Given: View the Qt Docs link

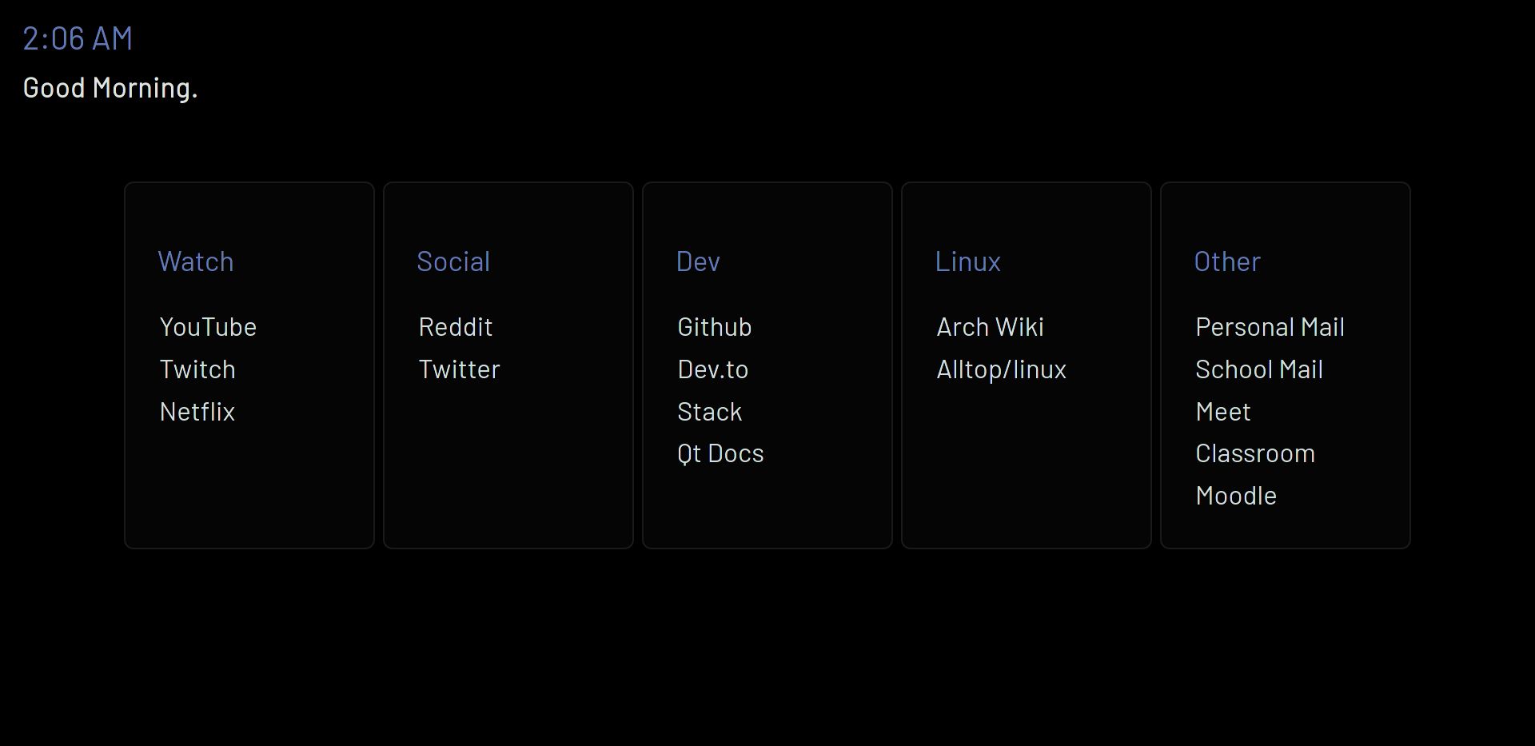Looking at the screenshot, I should point(720,453).
